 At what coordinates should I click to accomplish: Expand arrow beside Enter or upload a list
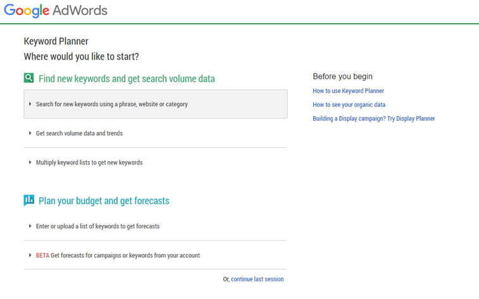tap(30, 226)
